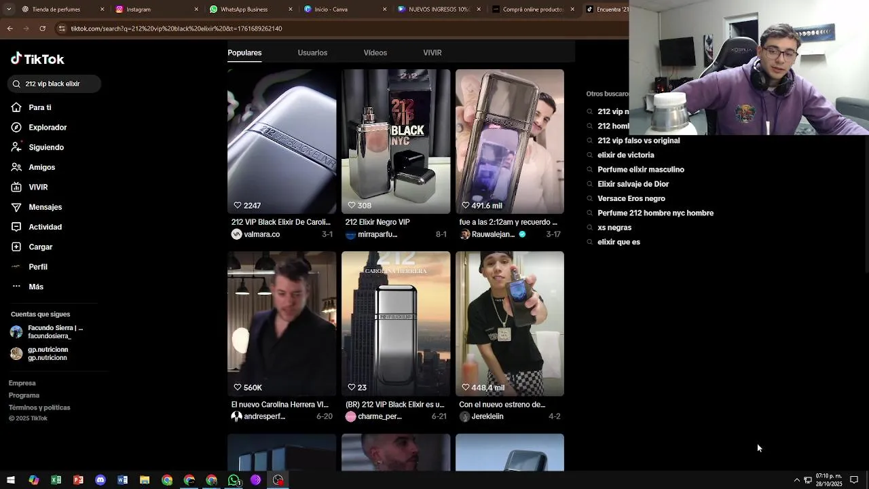Click title 'Con el nuevo estreno de...'

pyautogui.click(x=502, y=405)
